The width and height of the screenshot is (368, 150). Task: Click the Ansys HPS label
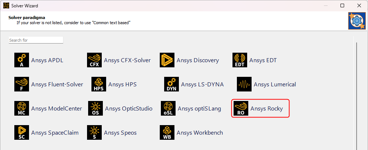pyautogui.click(x=122, y=85)
